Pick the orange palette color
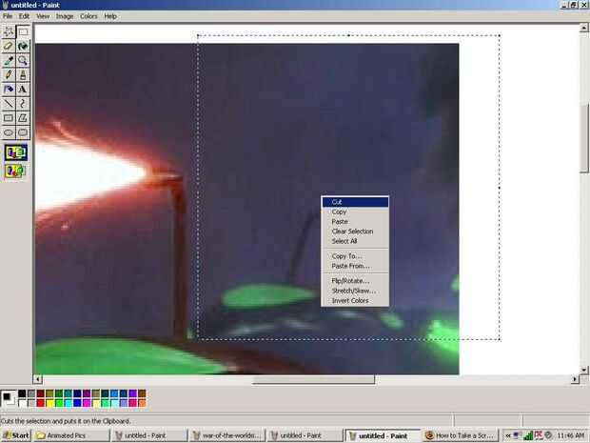 142,403
